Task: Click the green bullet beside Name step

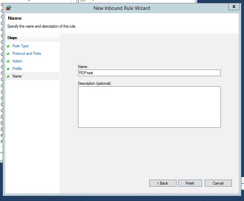Action: click(8, 77)
